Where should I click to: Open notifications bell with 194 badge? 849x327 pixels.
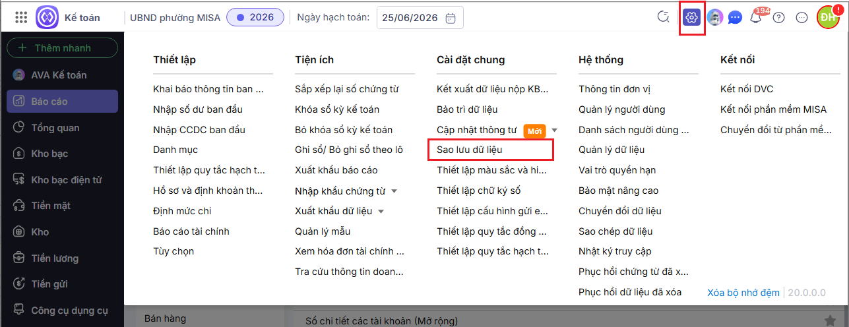[x=757, y=16]
